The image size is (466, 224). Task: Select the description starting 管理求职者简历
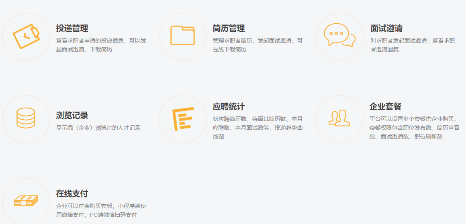pos(258,45)
